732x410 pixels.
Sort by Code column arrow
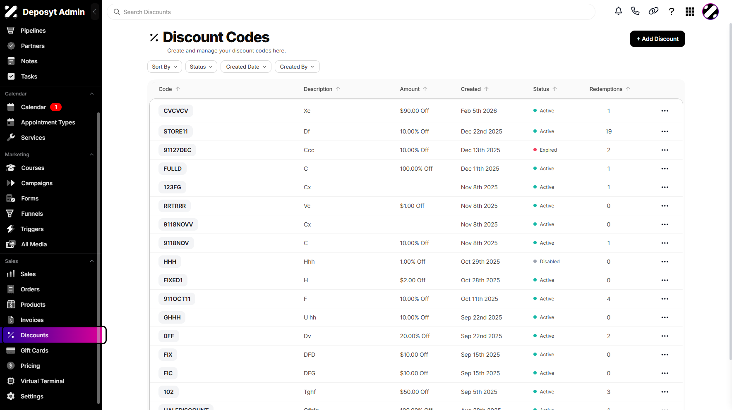(178, 89)
